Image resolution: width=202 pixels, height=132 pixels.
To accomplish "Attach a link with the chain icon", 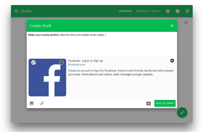I will tap(42, 103).
